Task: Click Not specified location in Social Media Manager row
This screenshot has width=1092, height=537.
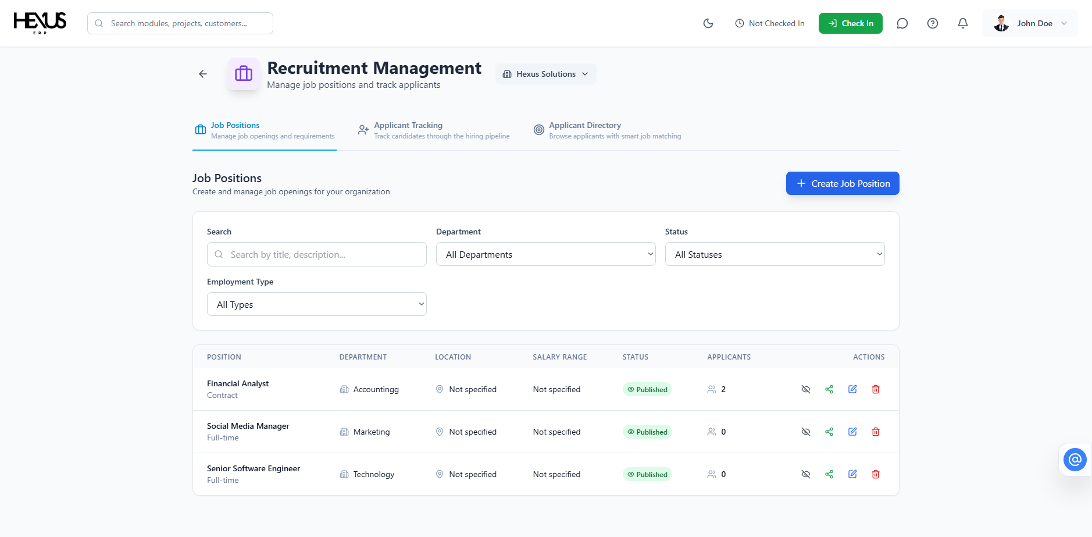Action: pyautogui.click(x=473, y=432)
